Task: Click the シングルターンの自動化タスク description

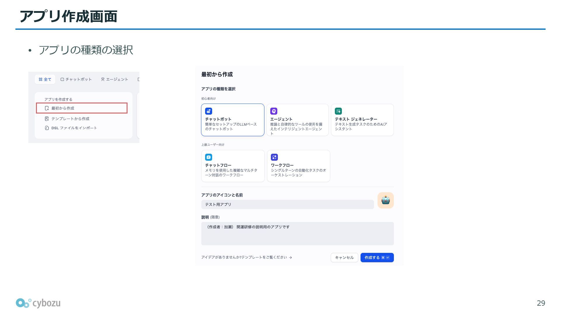Action: tap(298, 173)
